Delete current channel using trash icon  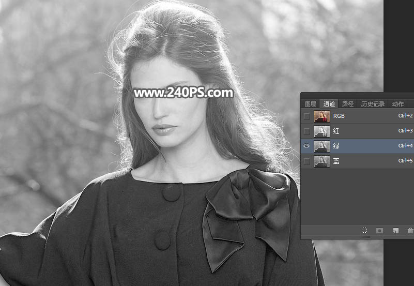[410, 231]
